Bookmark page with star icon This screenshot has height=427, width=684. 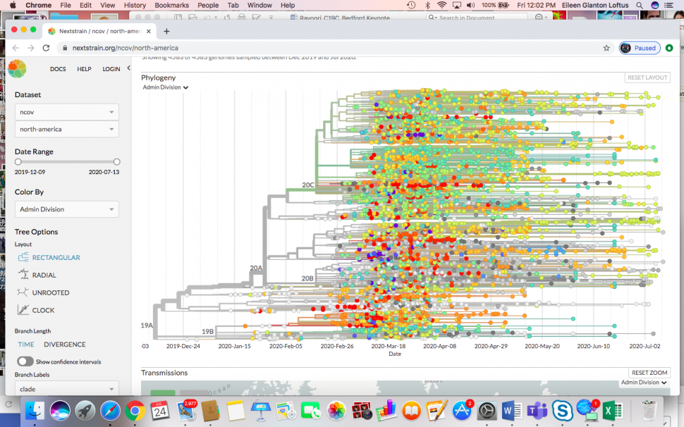coord(606,48)
